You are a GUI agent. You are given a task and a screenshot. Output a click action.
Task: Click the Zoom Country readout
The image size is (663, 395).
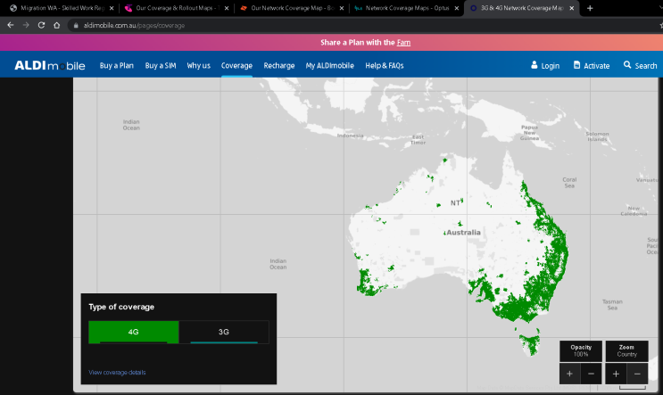pyautogui.click(x=626, y=350)
